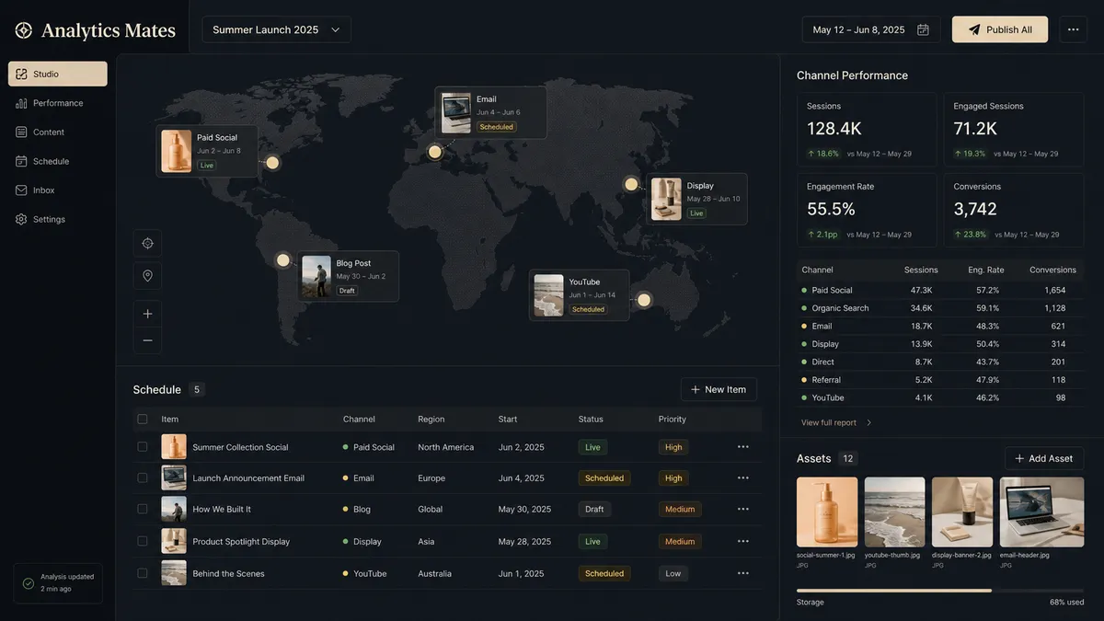The width and height of the screenshot is (1104, 621).
Task: Click the Summer Collection Social thumbnail
Action: point(174,447)
